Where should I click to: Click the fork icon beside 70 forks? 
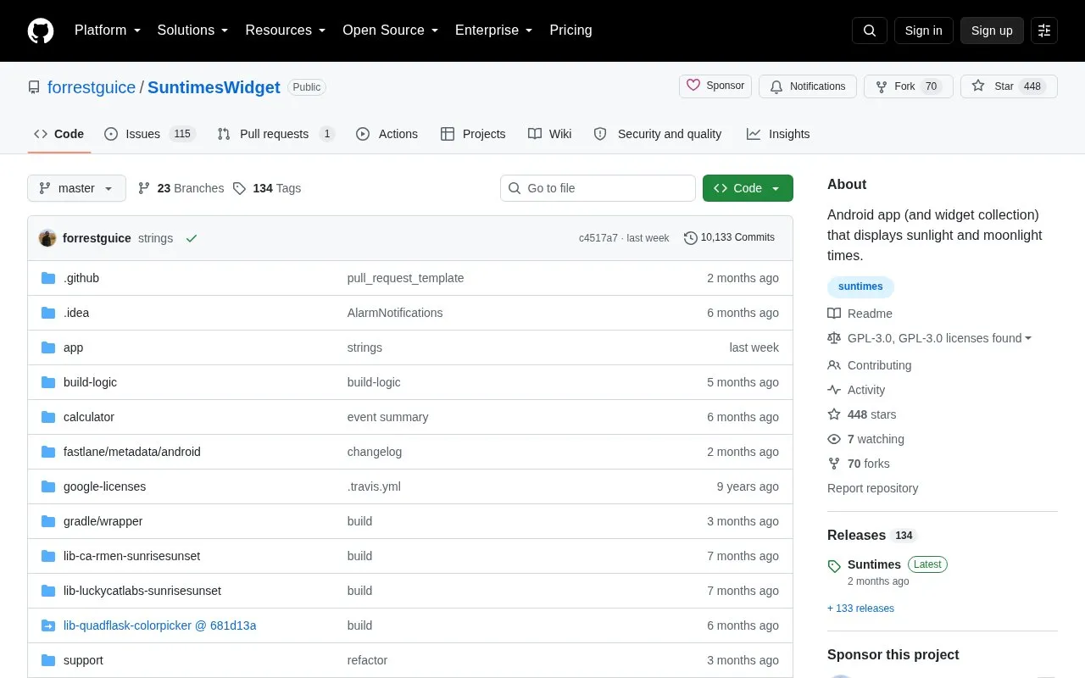coord(834,464)
